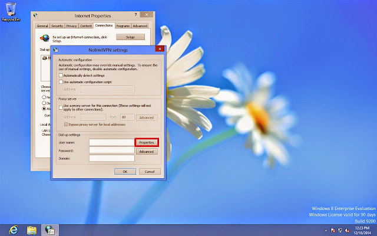Image resolution: width=377 pixels, height=236 pixels.
Task: Click the Internet Properties title bar icon
Action: (36, 16)
